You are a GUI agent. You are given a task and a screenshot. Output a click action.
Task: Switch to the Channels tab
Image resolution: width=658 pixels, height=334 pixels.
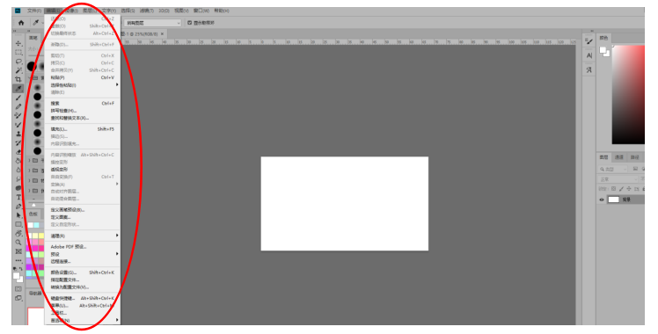tap(619, 157)
